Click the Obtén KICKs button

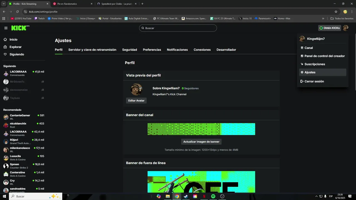330,28
